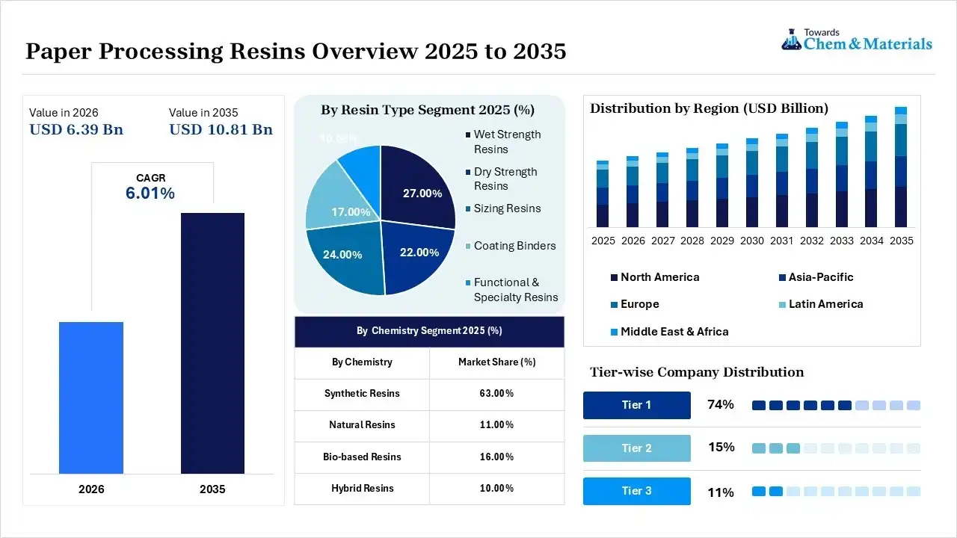
Task: Click 'By Resin Type Segment 2025 (%)' heading
Action: (x=428, y=110)
